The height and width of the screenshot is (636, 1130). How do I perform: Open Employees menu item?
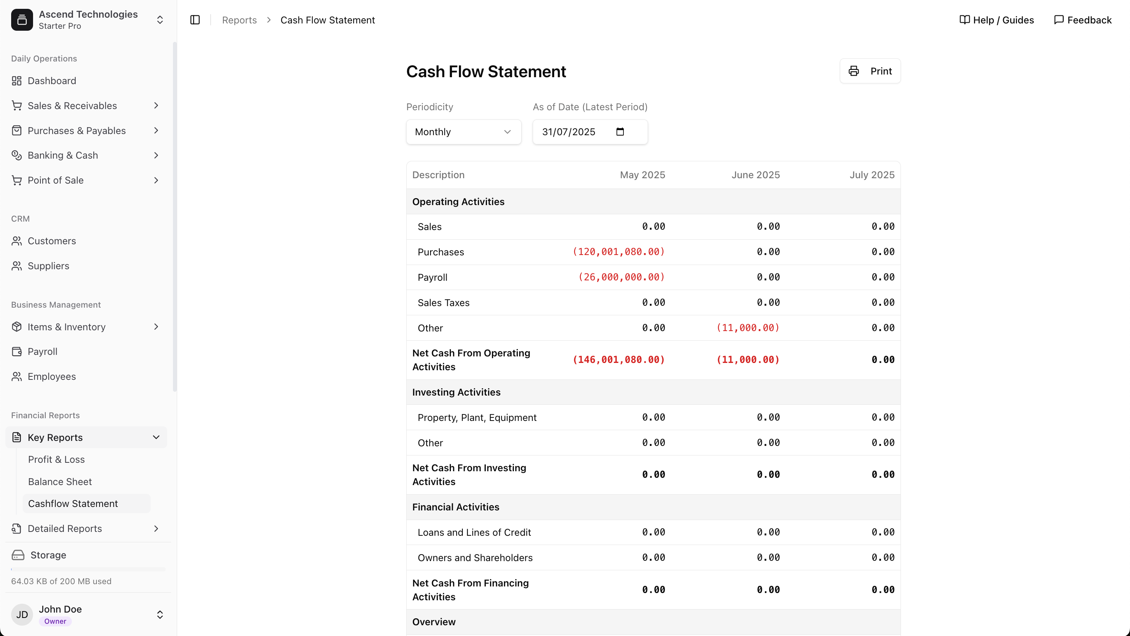86,376
